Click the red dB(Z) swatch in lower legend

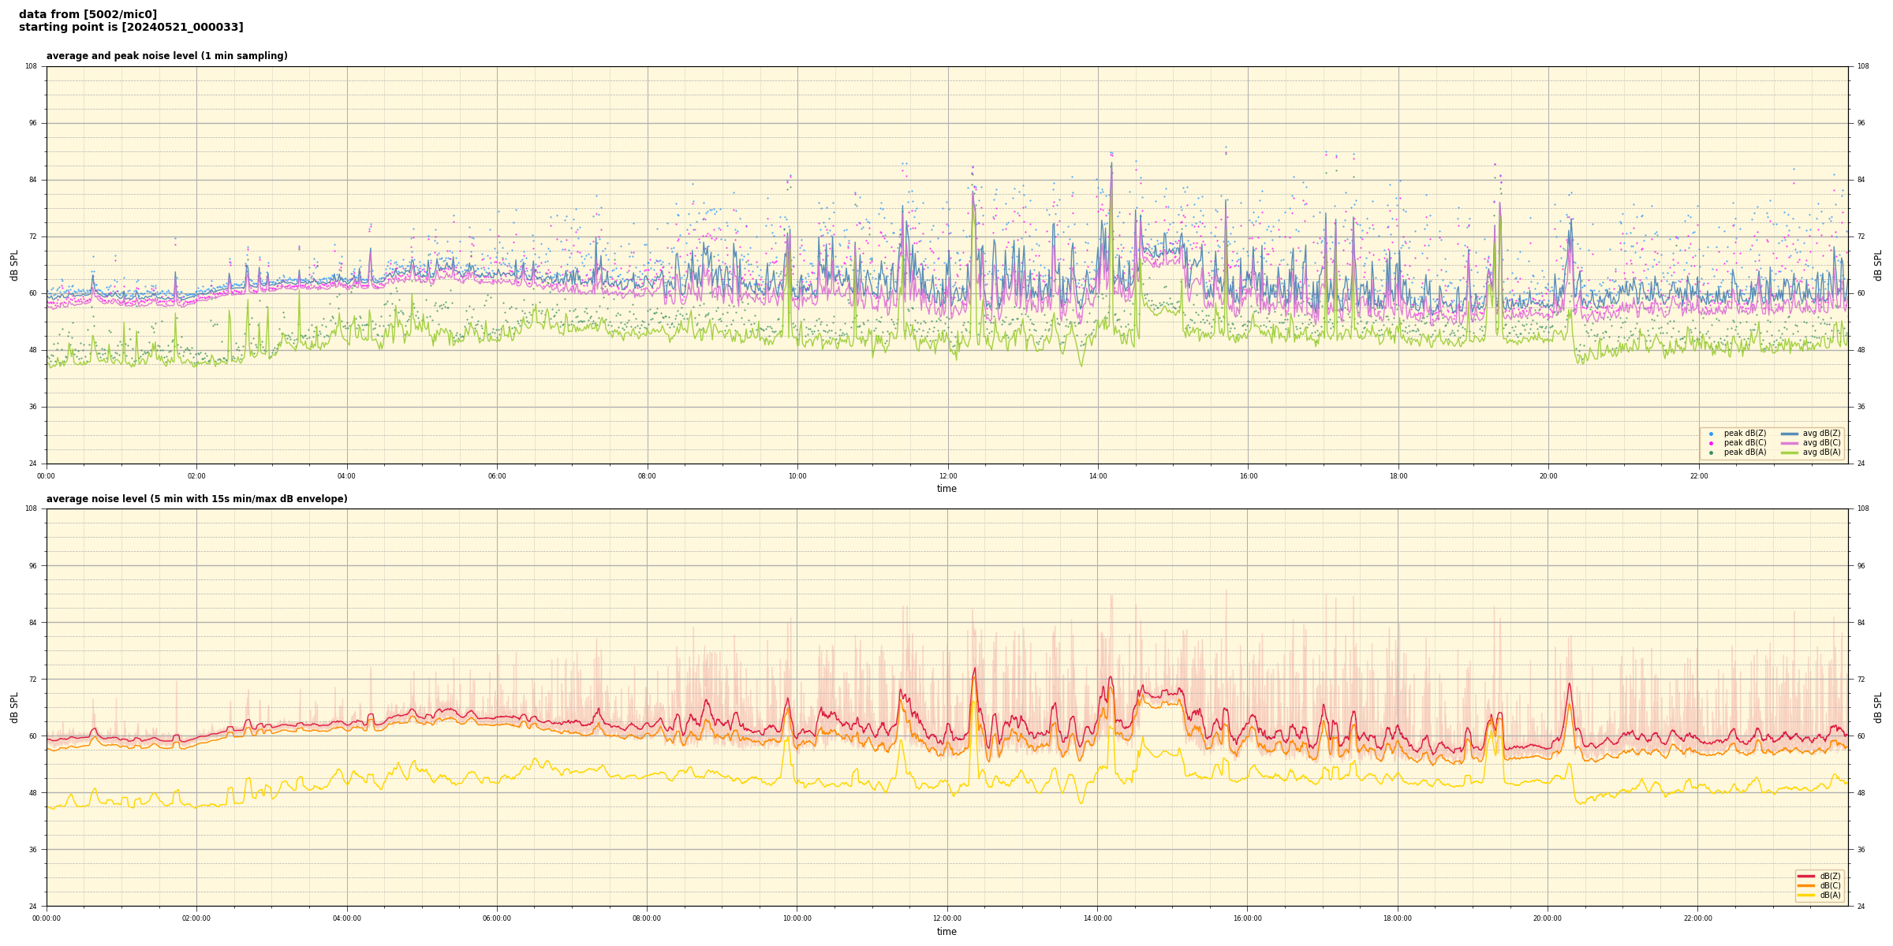(1806, 876)
